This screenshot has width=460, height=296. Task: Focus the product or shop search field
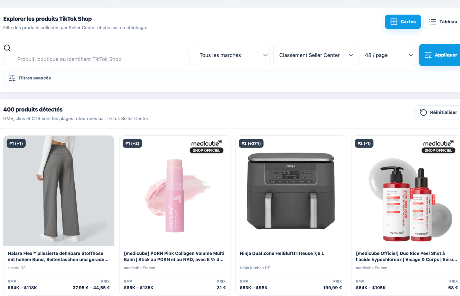[x=97, y=59]
